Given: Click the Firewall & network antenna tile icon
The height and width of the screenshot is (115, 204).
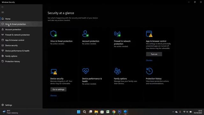Looking at the screenshot, I should click(x=118, y=34).
